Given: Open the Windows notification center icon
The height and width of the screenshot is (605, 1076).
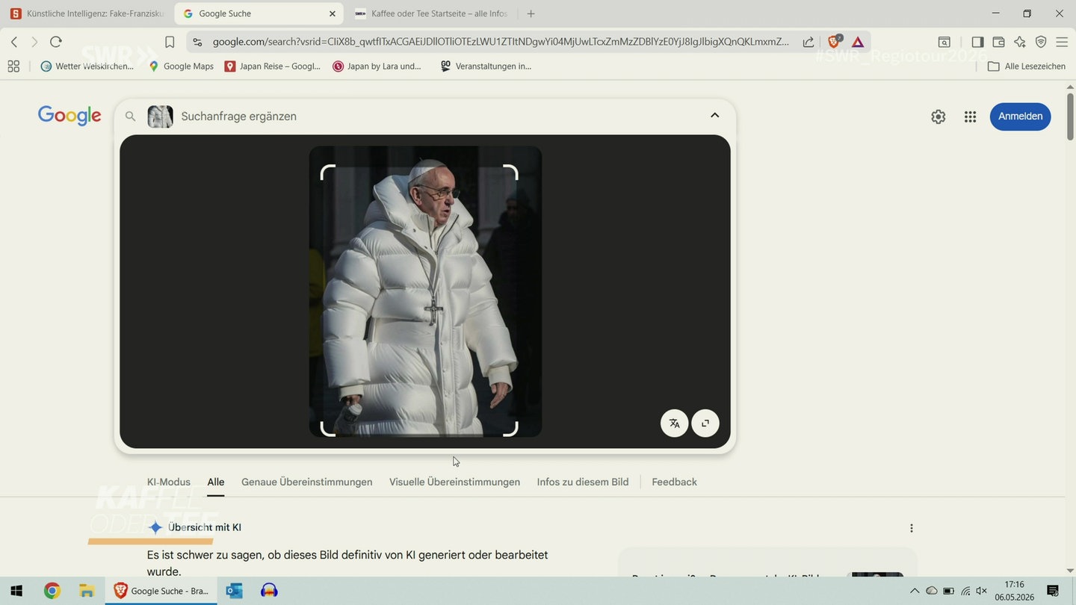Looking at the screenshot, I should [x=1053, y=591].
